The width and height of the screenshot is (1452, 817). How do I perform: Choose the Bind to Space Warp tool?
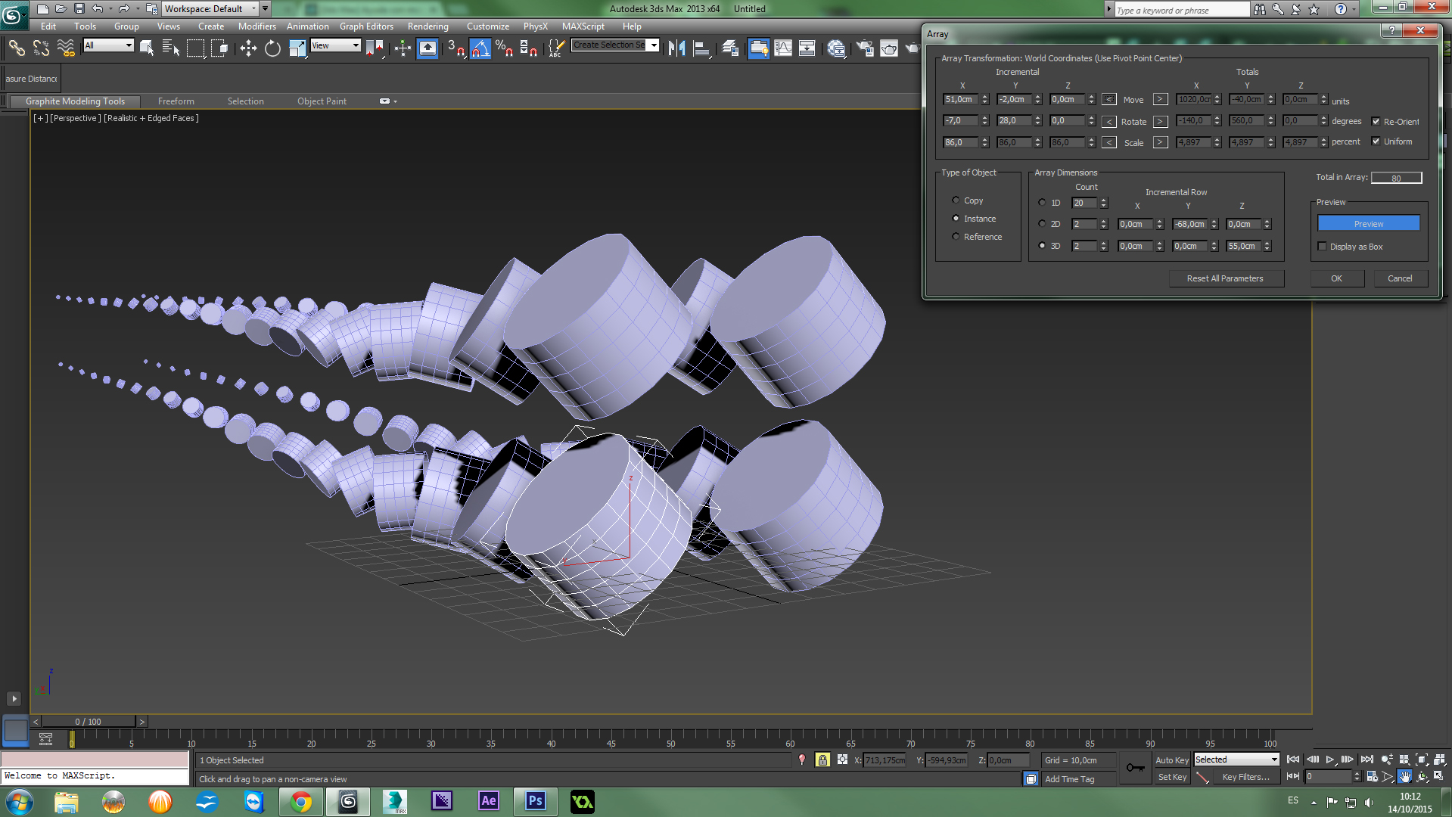click(x=66, y=48)
